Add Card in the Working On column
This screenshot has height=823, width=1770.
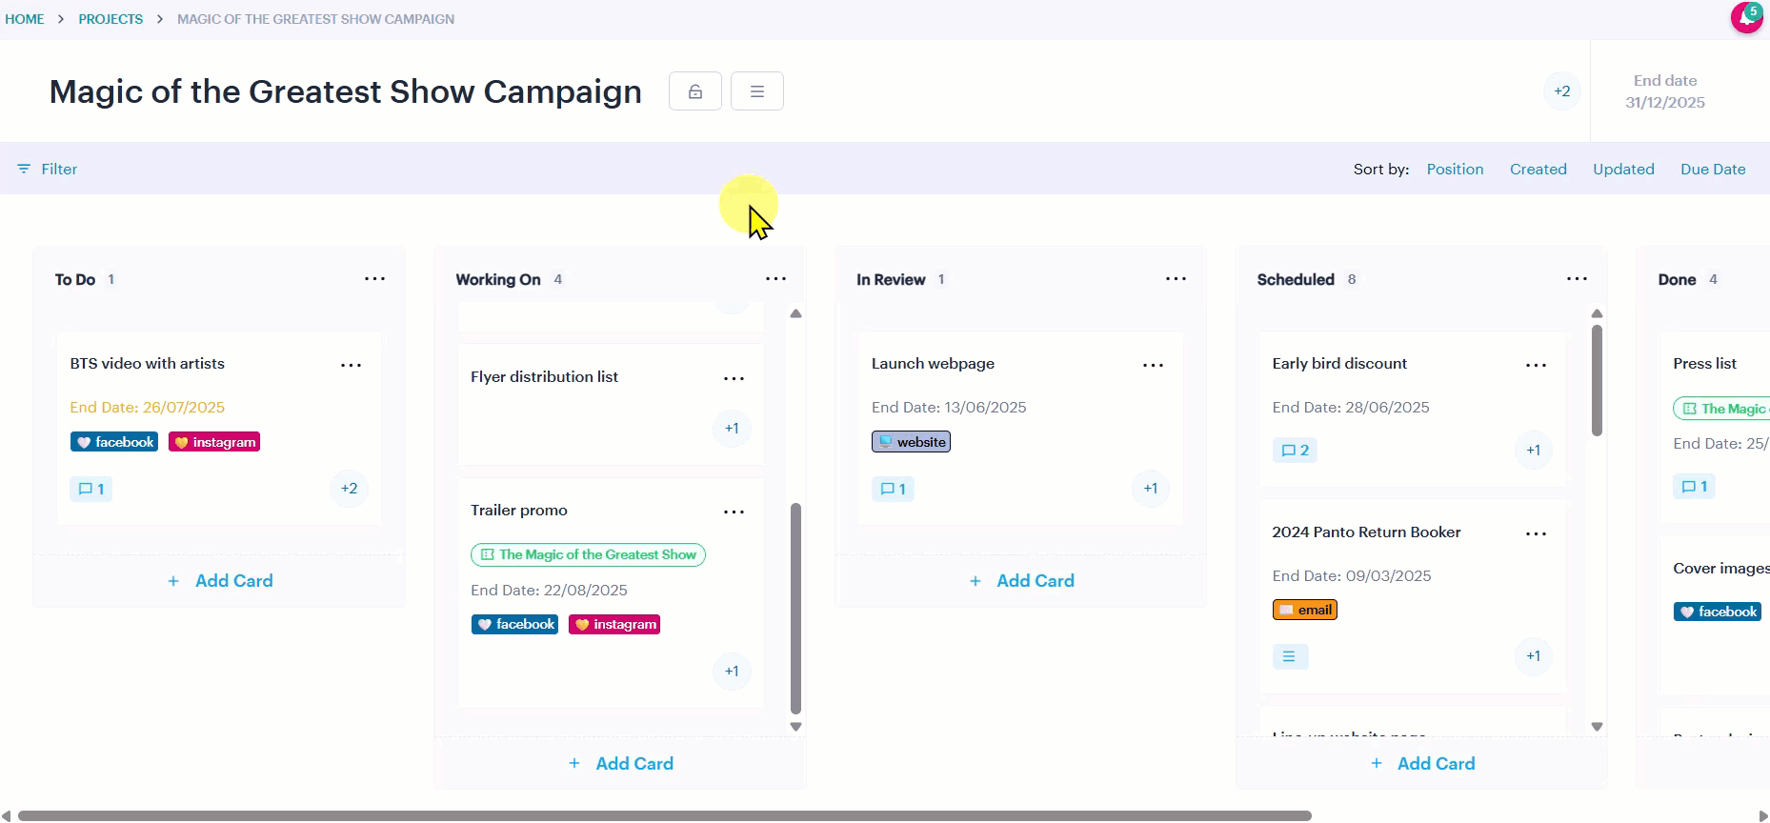click(x=621, y=764)
